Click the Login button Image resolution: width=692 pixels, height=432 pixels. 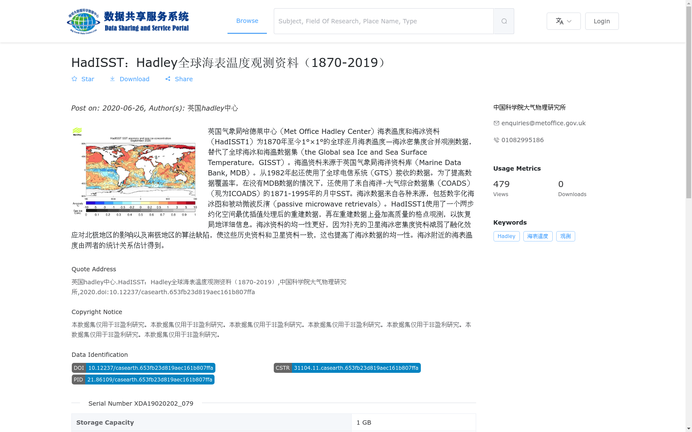[x=602, y=21]
